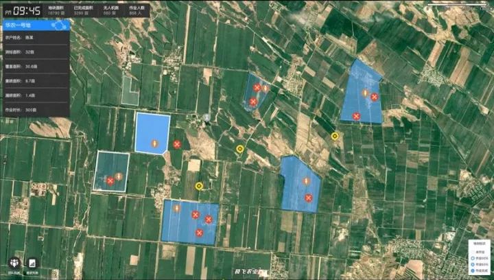Click red X in white-outlined dark field
The height and width of the screenshot is (280, 494).
point(110,181)
